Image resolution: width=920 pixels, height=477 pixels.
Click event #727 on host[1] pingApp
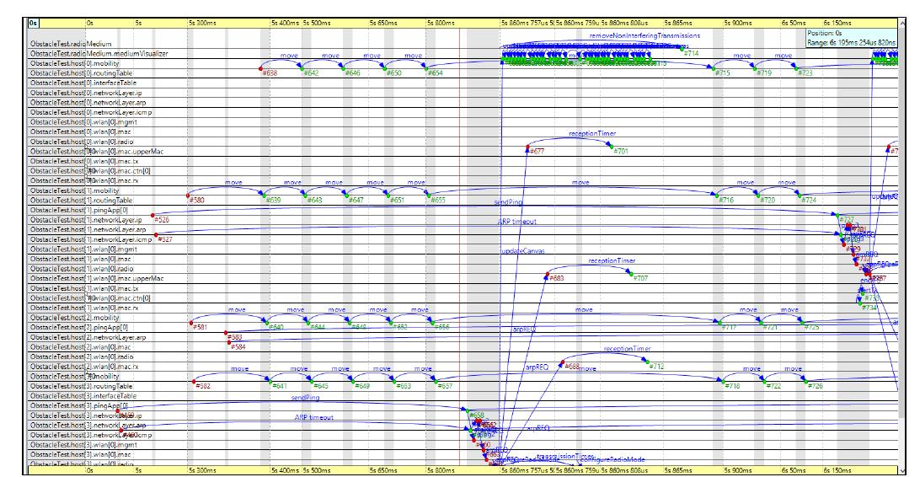pos(837,216)
